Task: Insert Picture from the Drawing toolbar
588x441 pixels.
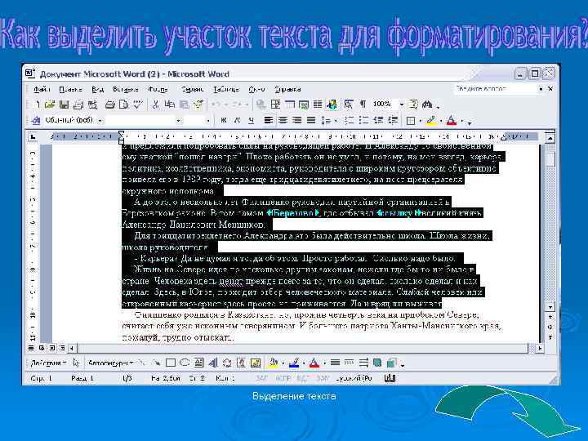Action: (x=256, y=363)
